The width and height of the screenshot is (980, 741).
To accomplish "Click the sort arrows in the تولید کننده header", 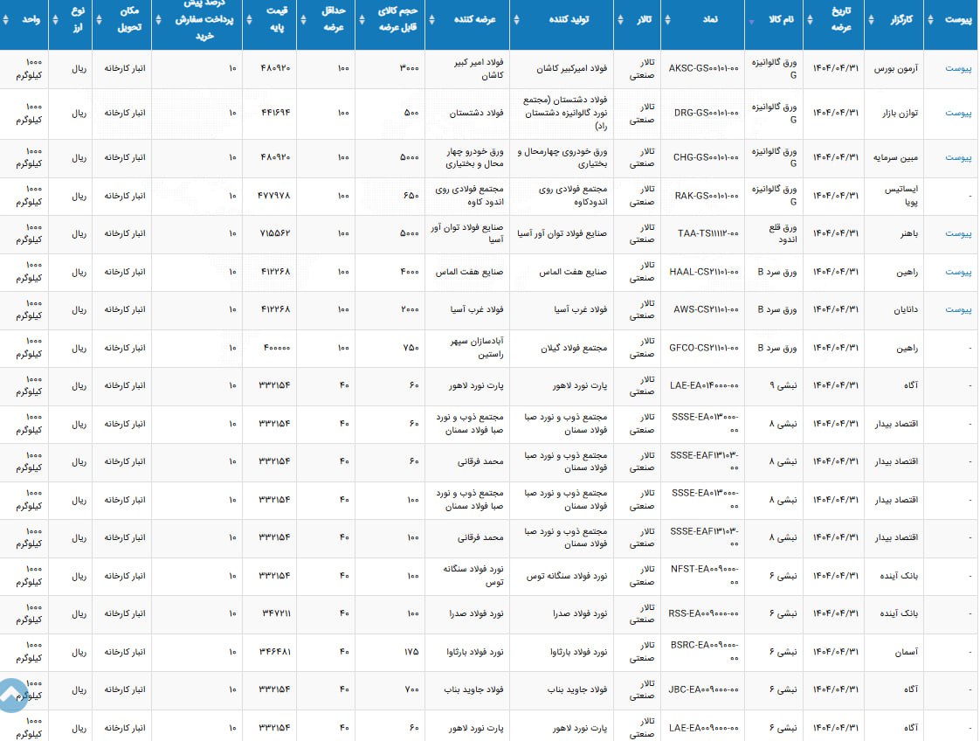I will 515,19.
